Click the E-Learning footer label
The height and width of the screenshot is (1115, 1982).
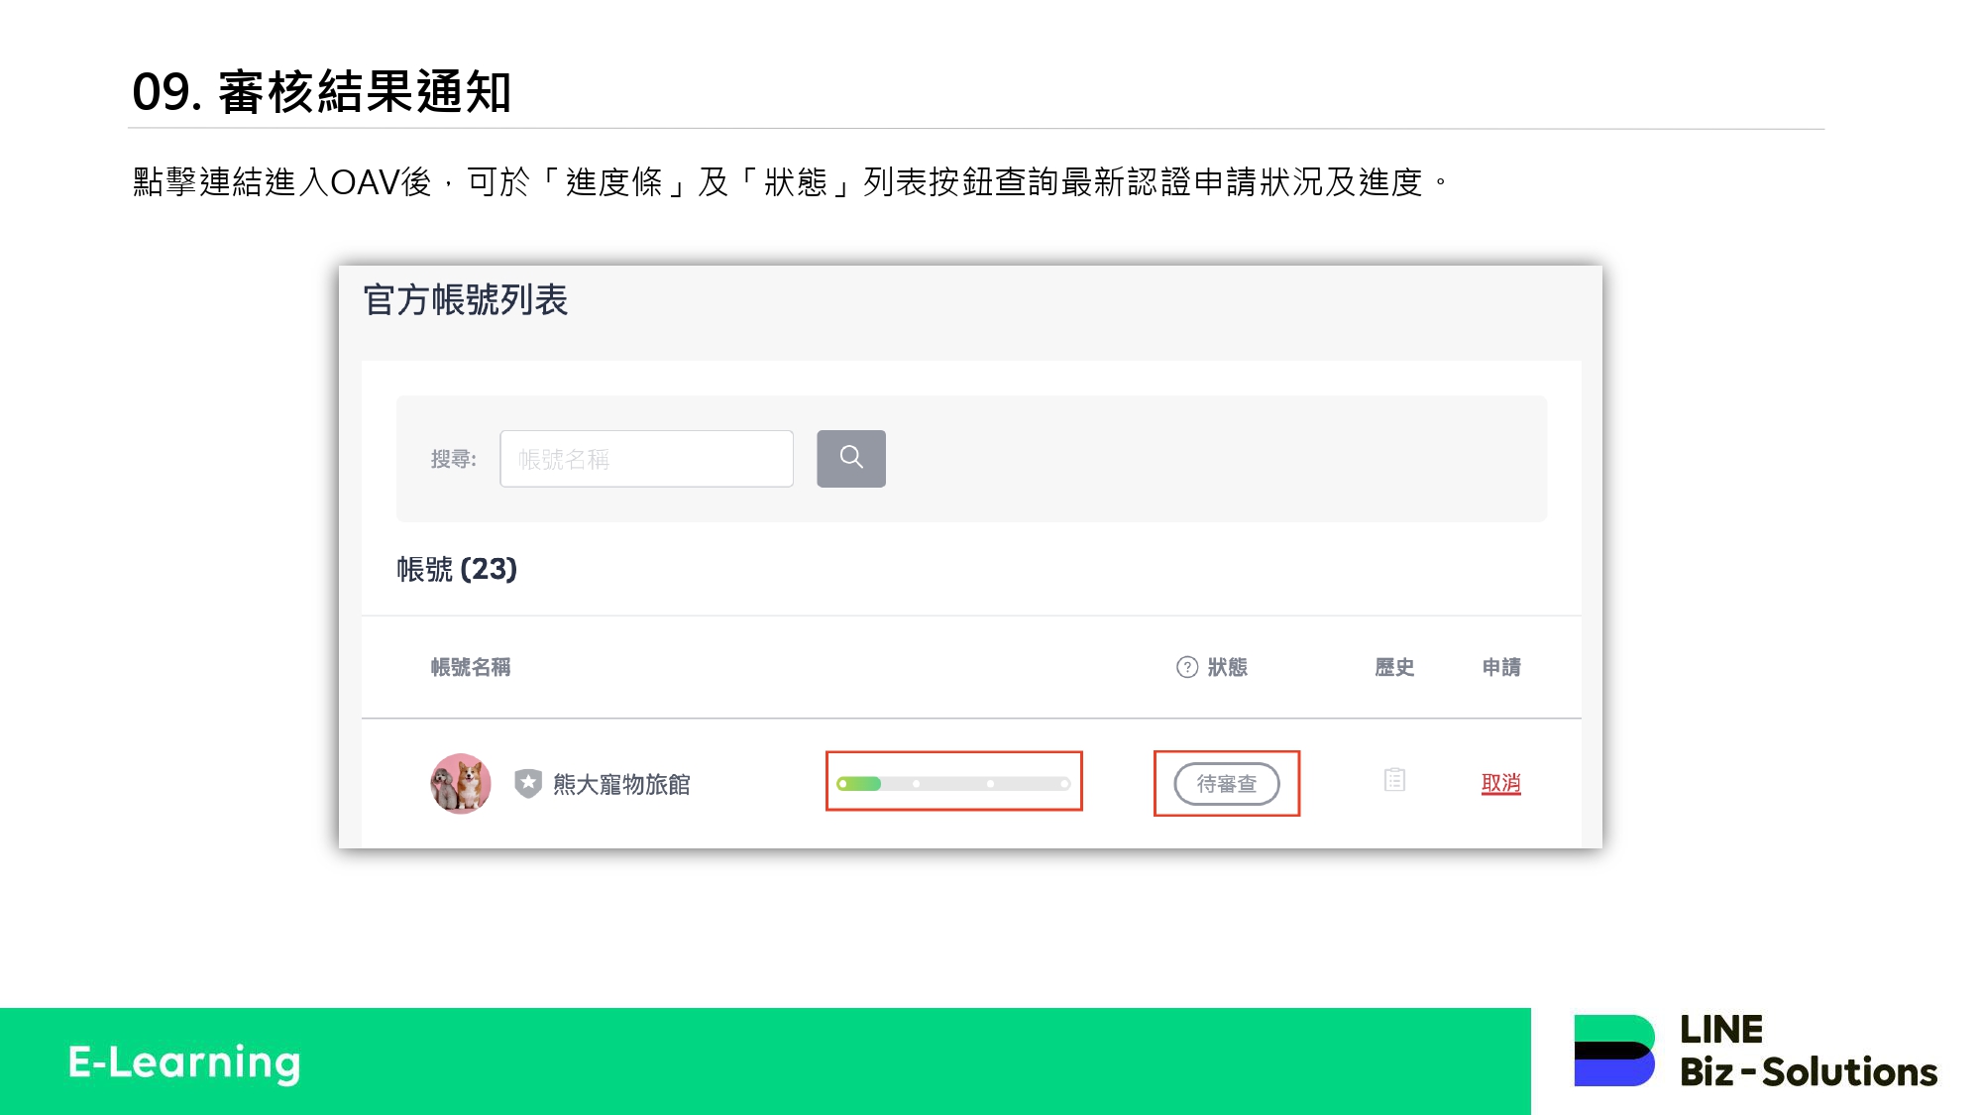(184, 1061)
